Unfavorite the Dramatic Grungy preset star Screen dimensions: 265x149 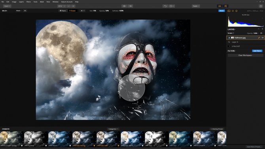click(94, 145)
